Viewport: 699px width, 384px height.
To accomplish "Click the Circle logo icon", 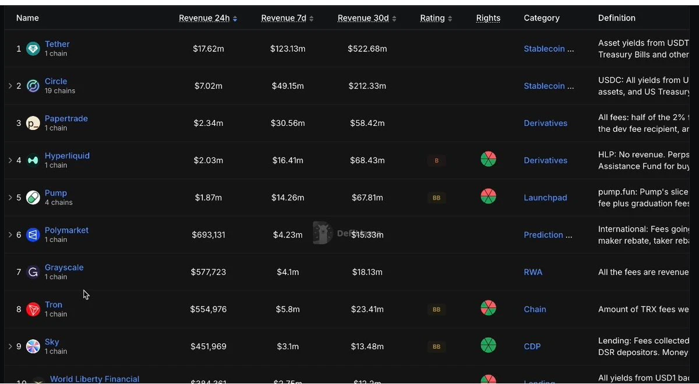I will click(33, 86).
